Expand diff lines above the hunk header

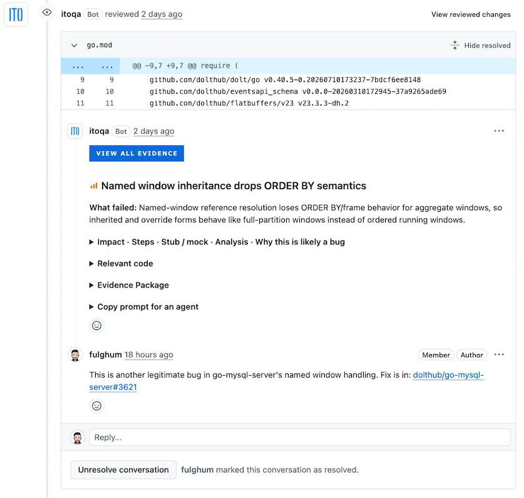(90, 66)
